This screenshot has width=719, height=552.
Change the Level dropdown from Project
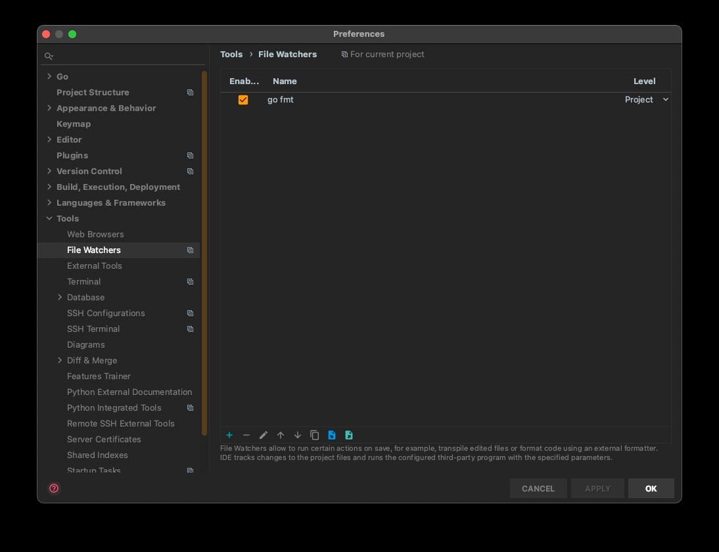(647, 99)
